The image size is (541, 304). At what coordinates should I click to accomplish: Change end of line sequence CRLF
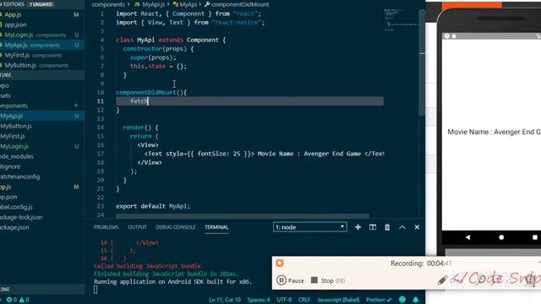pyautogui.click(x=304, y=300)
